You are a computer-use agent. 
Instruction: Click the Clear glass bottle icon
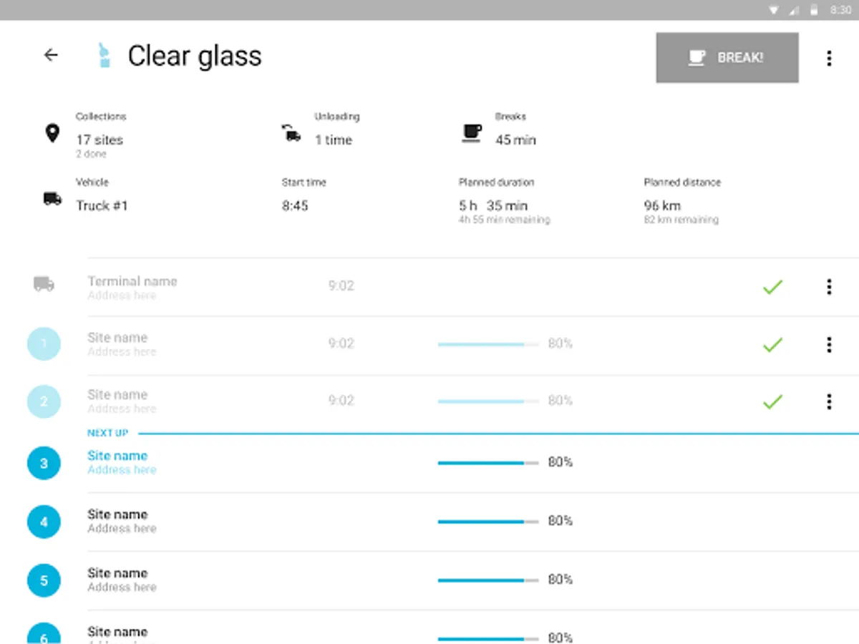click(105, 56)
